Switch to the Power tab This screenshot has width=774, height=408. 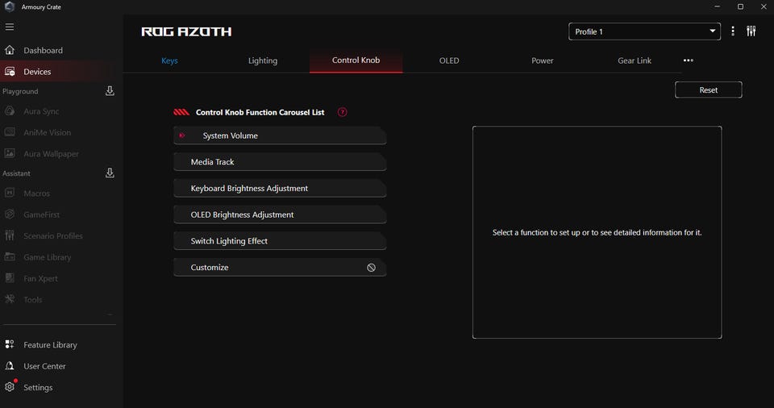[542, 60]
